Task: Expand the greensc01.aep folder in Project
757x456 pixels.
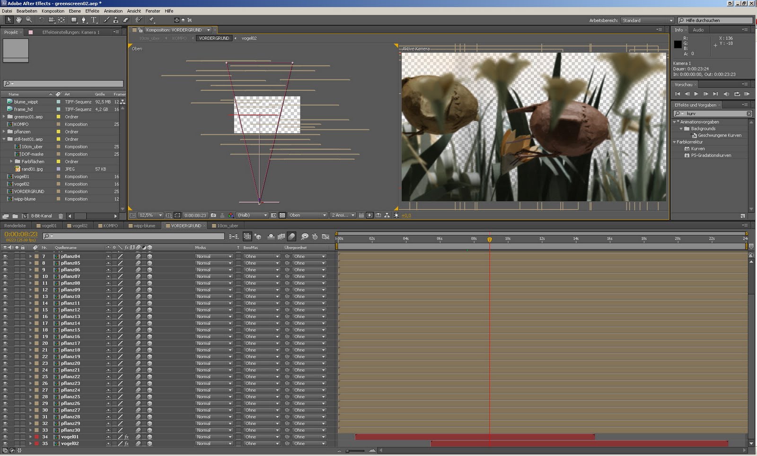Action: (x=4, y=117)
